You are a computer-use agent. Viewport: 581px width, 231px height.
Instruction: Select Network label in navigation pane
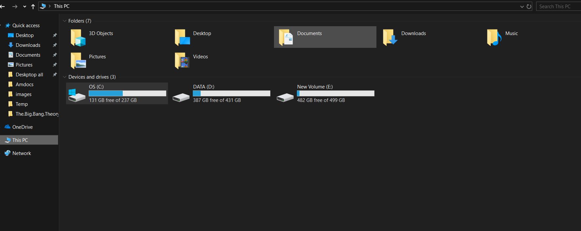point(22,153)
